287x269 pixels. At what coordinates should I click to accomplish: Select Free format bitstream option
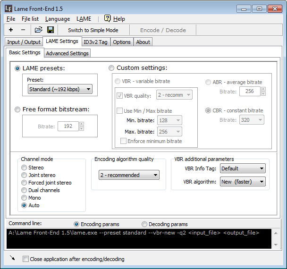pyautogui.click(x=17, y=109)
